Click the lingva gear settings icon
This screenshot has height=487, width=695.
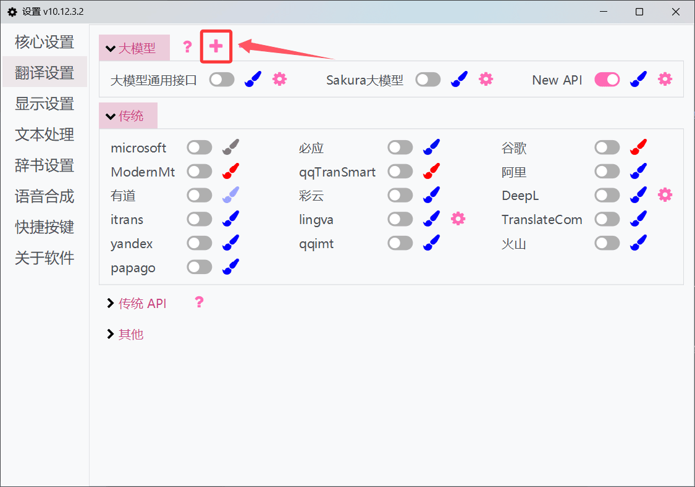458,219
